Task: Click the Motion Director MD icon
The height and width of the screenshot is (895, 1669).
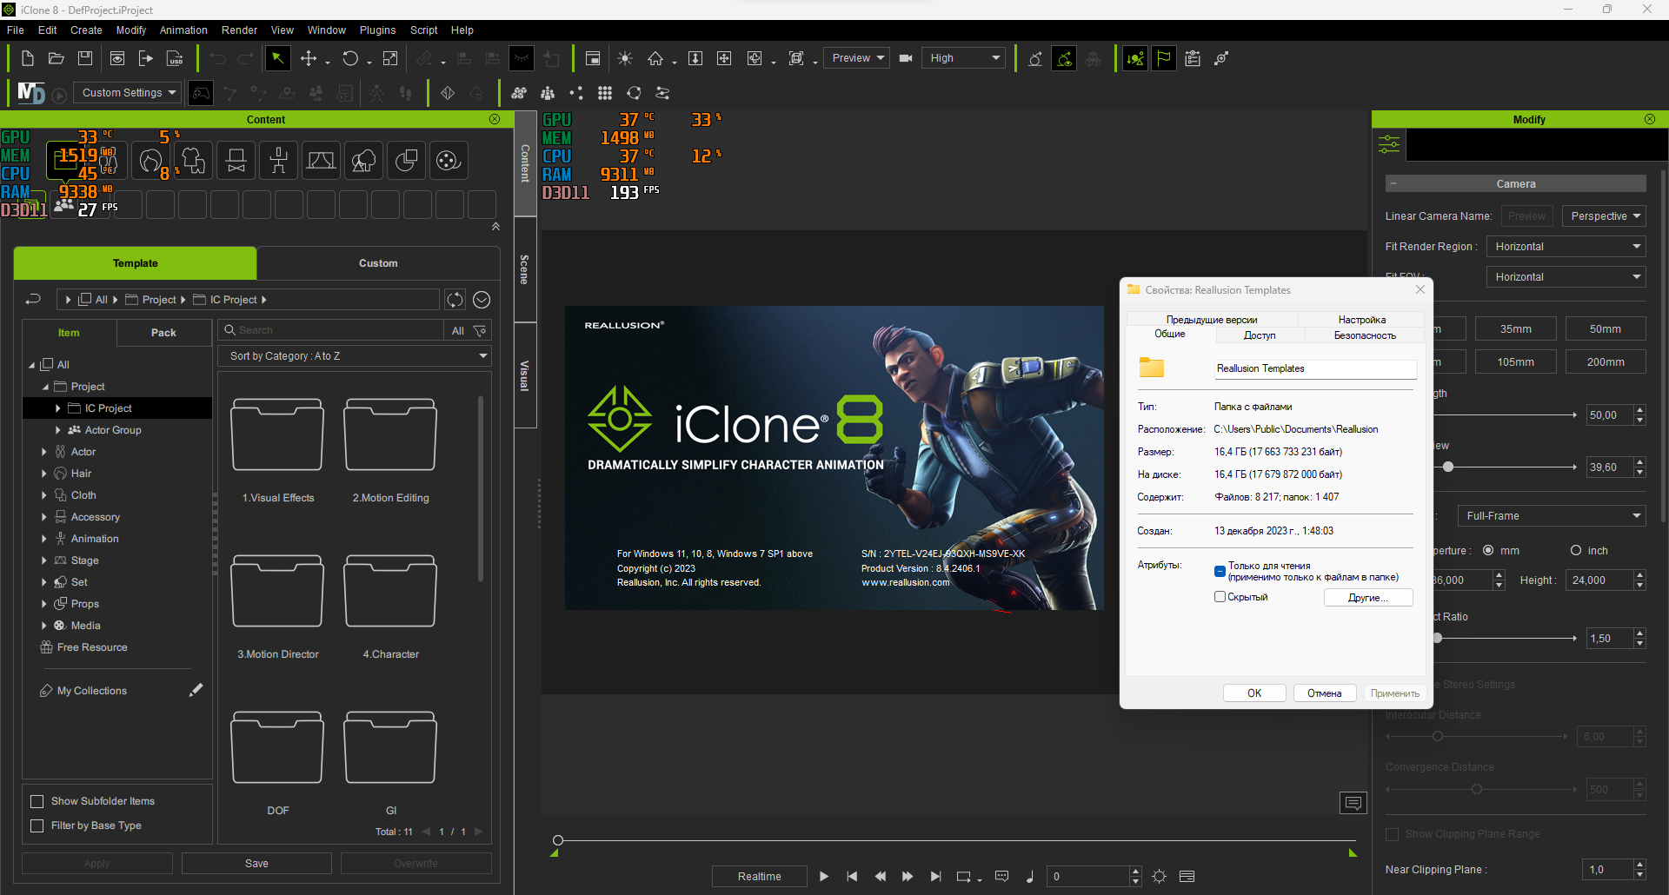Action: click(x=31, y=92)
